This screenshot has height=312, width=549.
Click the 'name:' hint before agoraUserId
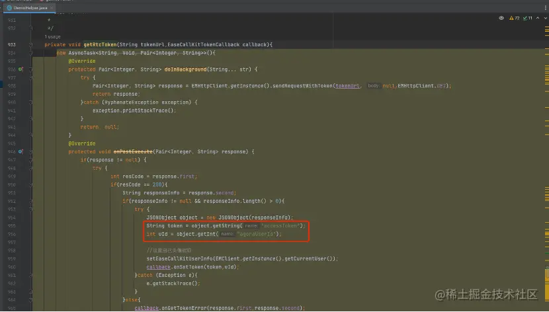pos(228,234)
